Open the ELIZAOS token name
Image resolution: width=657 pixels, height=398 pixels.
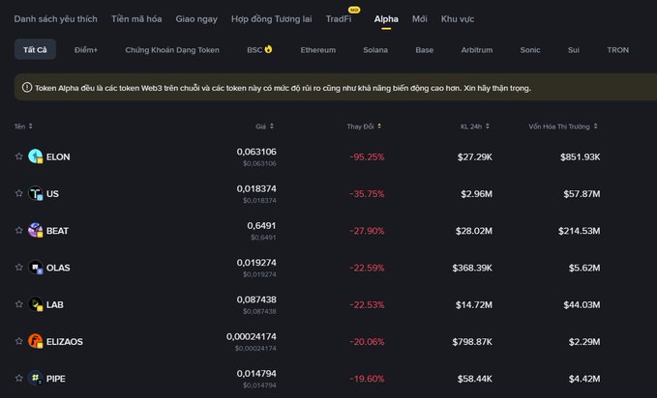click(65, 342)
